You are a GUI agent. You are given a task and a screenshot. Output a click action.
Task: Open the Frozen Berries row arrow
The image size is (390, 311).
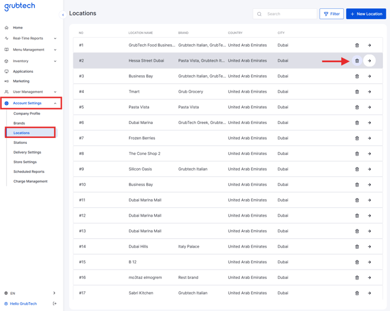[x=370, y=138]
